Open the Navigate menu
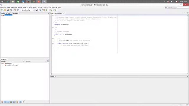The height and width of the screenshot is (106, 189). [x=14, y=7]
